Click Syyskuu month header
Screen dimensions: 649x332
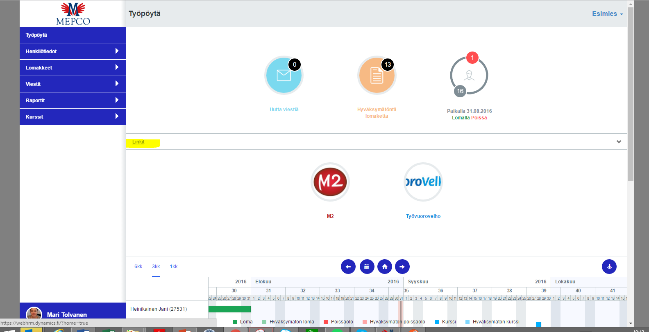pyautogui.click(x=418, y=282)
